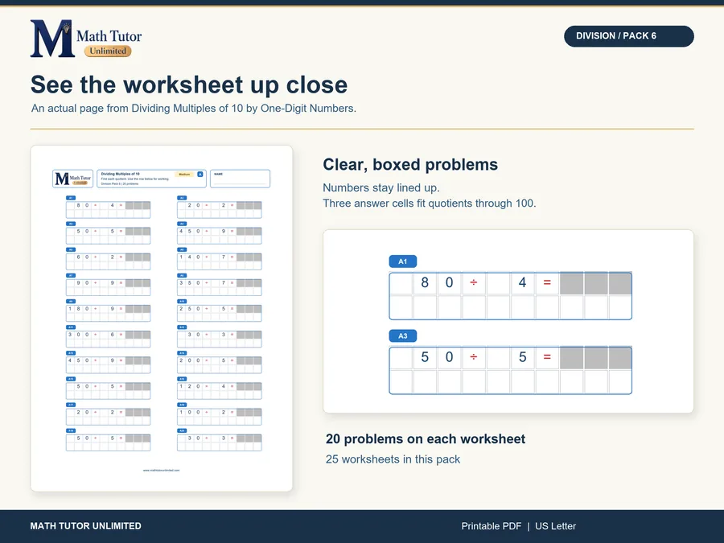724x543 pixels.
Task: Click the 100 ÷ 2 problem on the worksheet page
Action: 220,417
